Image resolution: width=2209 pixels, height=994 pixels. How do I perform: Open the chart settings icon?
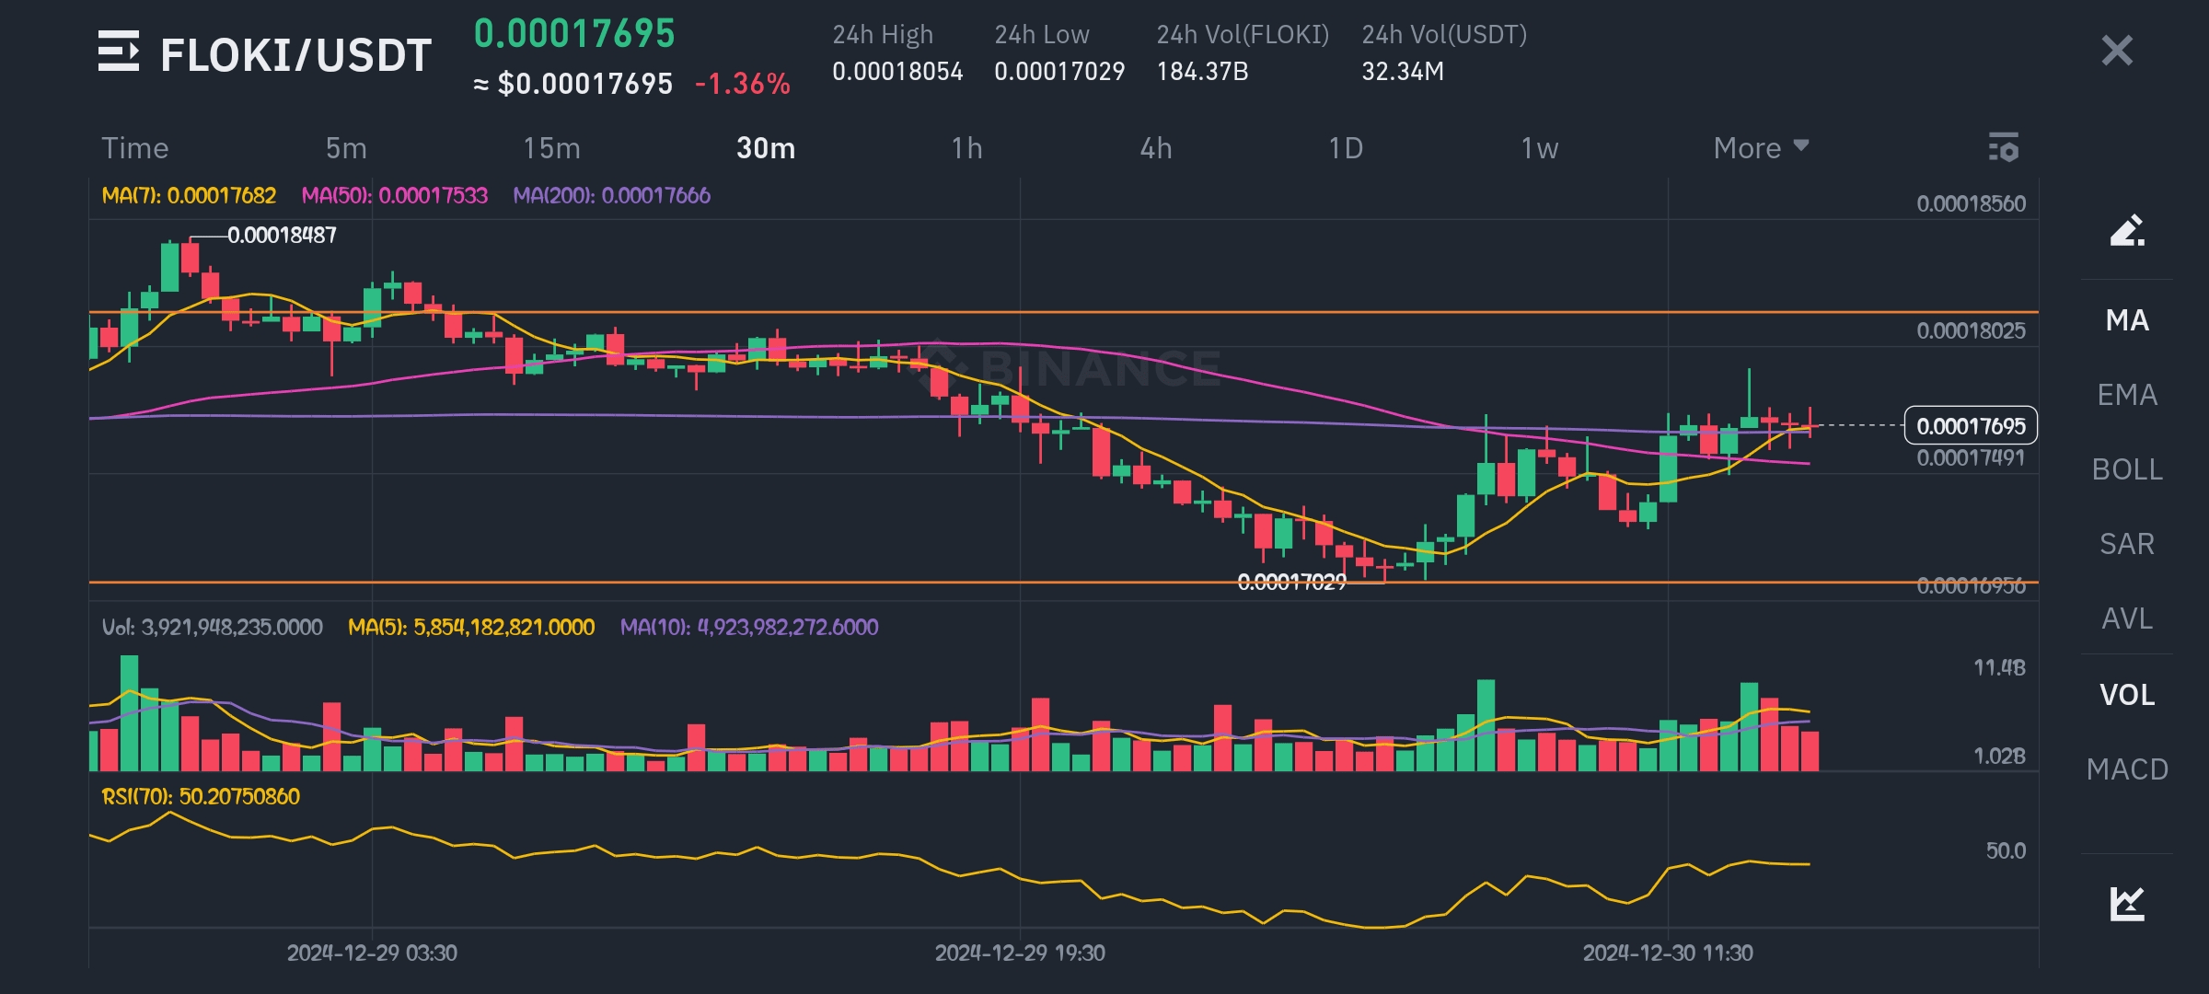coord(2003,147)
